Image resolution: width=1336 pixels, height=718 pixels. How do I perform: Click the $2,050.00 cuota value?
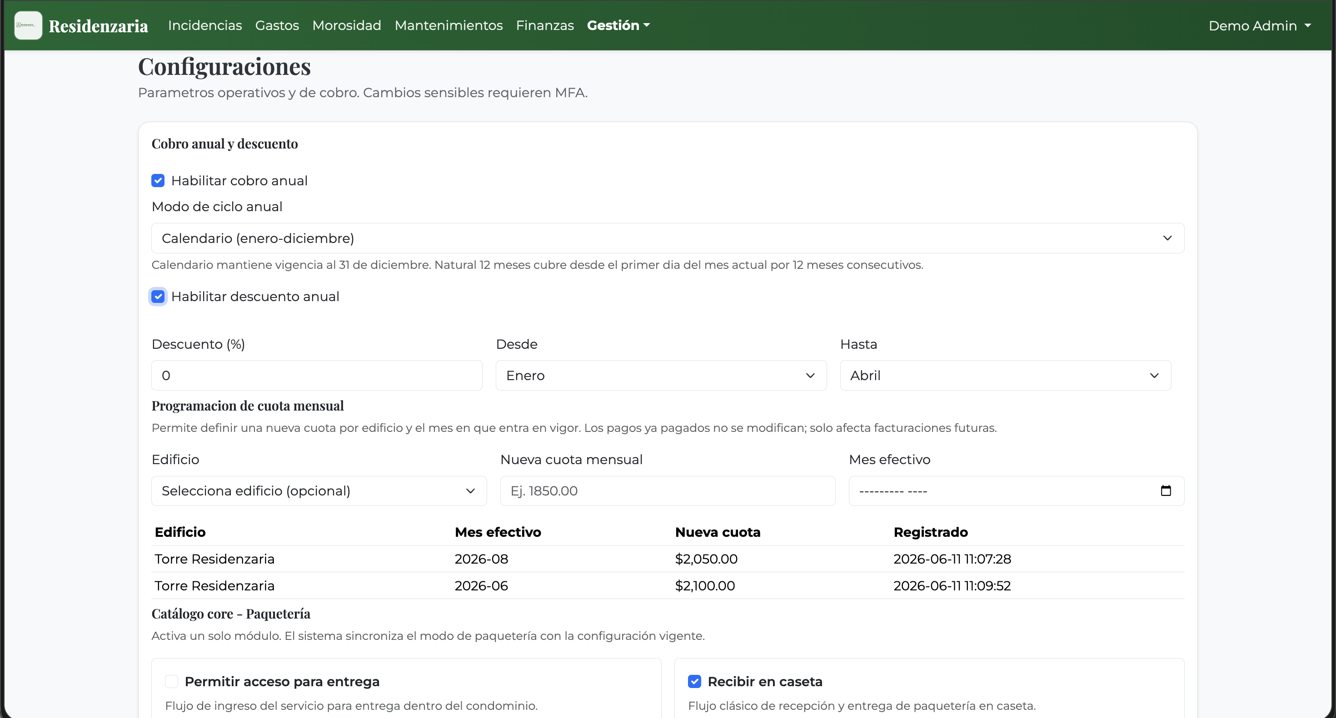pyautogui.click(x=706, y=559)
